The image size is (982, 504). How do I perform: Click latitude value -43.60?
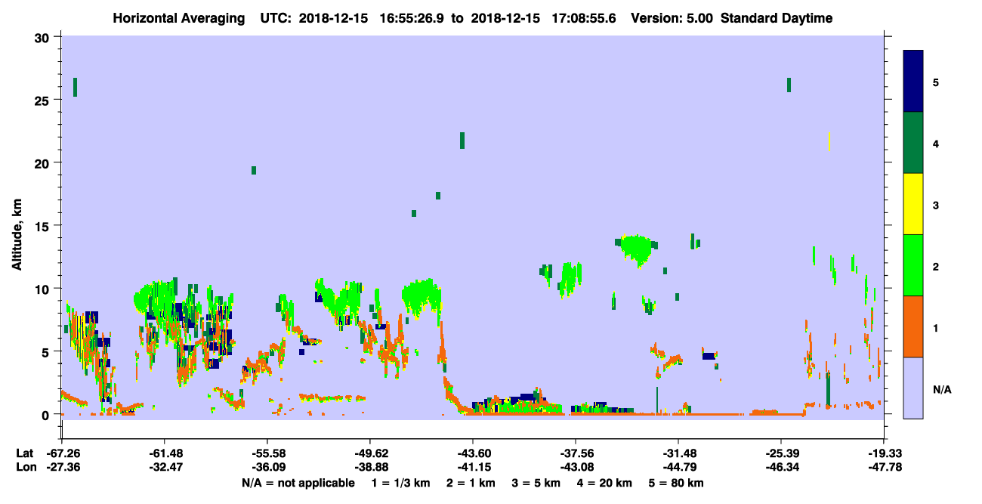click(x=473, y=453)
